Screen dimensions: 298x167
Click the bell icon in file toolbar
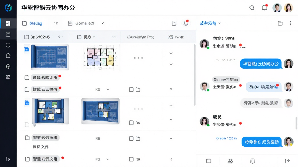pyautogui.click(x=186, y=23)
